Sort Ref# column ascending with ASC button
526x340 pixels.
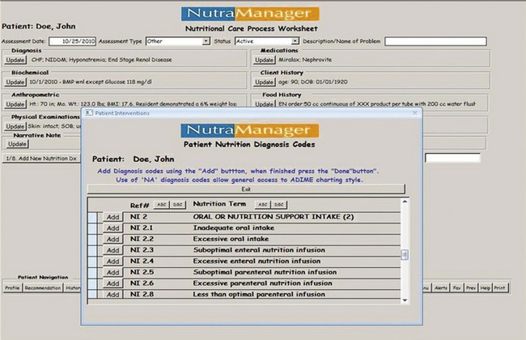pos(161,206)
